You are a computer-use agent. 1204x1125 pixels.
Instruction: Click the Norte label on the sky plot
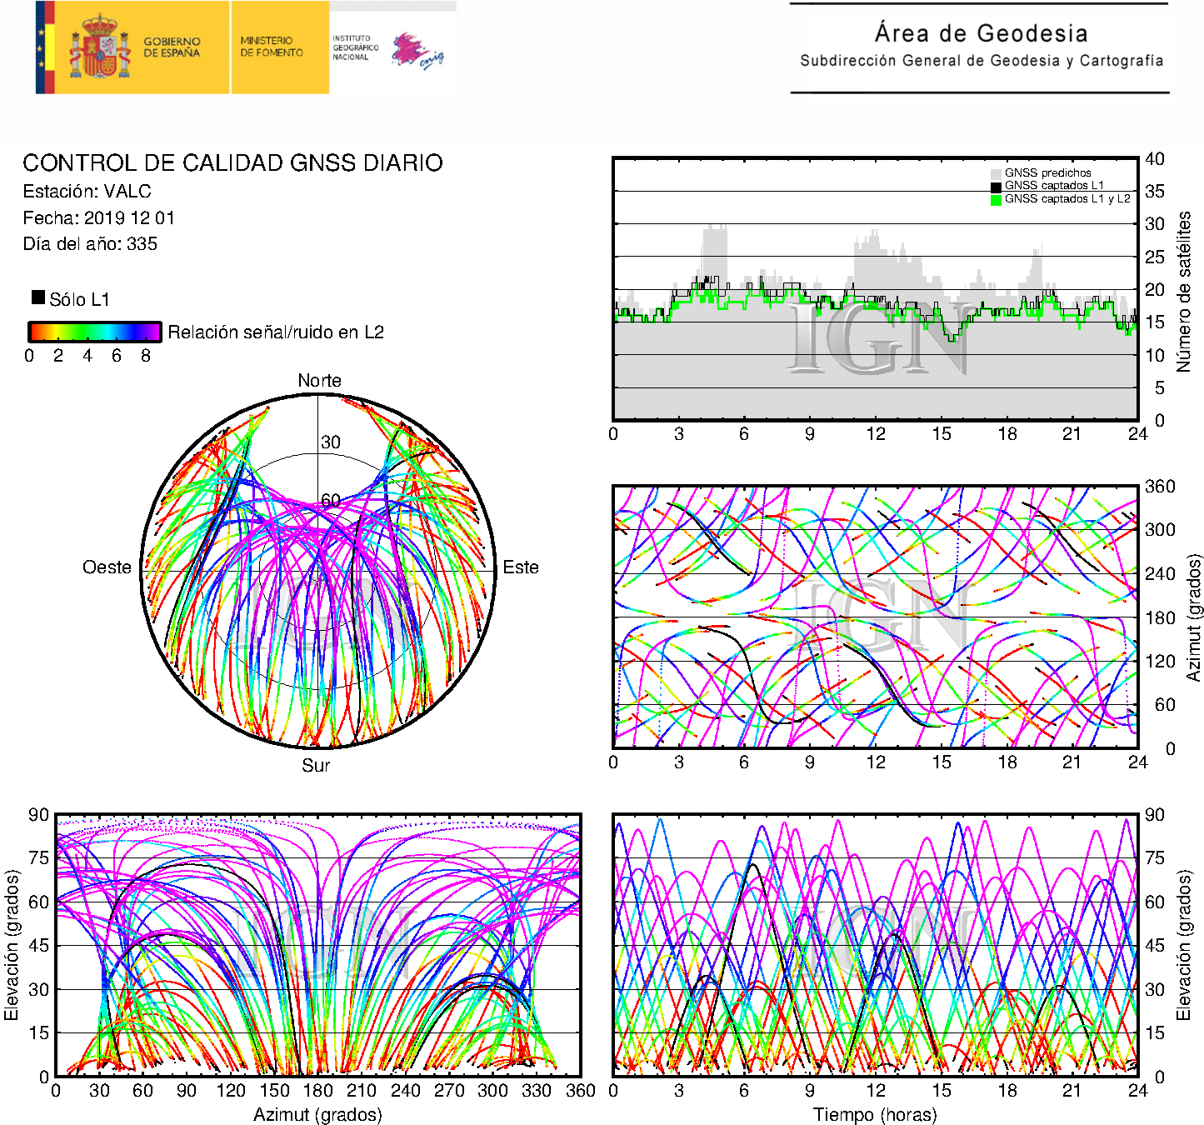[319, 381]
